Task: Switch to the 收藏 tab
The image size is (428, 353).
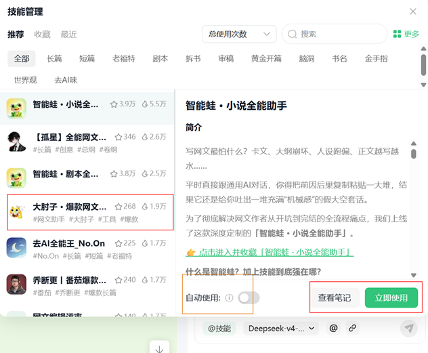Action: pyautogui.click(x=42, y=35)
